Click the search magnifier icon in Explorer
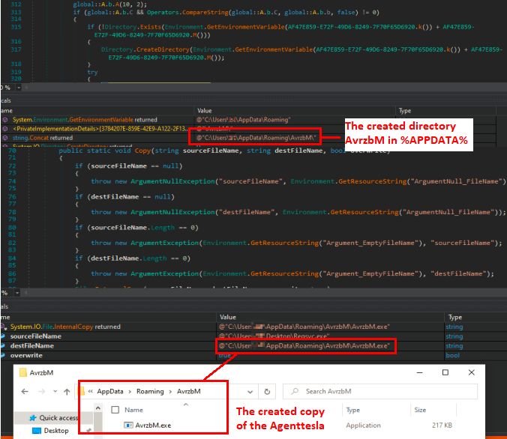 295,391
